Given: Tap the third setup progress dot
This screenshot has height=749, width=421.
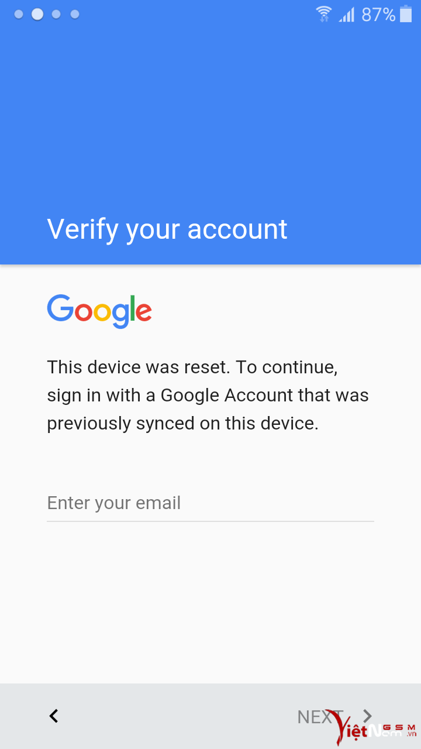Looking at the screenshot, I should [56, 15].
